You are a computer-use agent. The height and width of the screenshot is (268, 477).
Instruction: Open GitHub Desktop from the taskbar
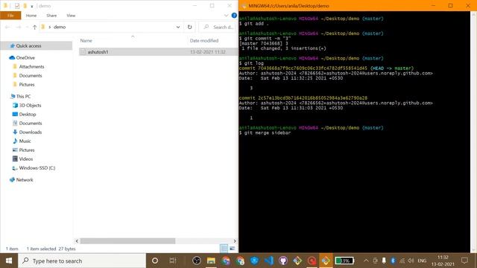pos(283,261)
